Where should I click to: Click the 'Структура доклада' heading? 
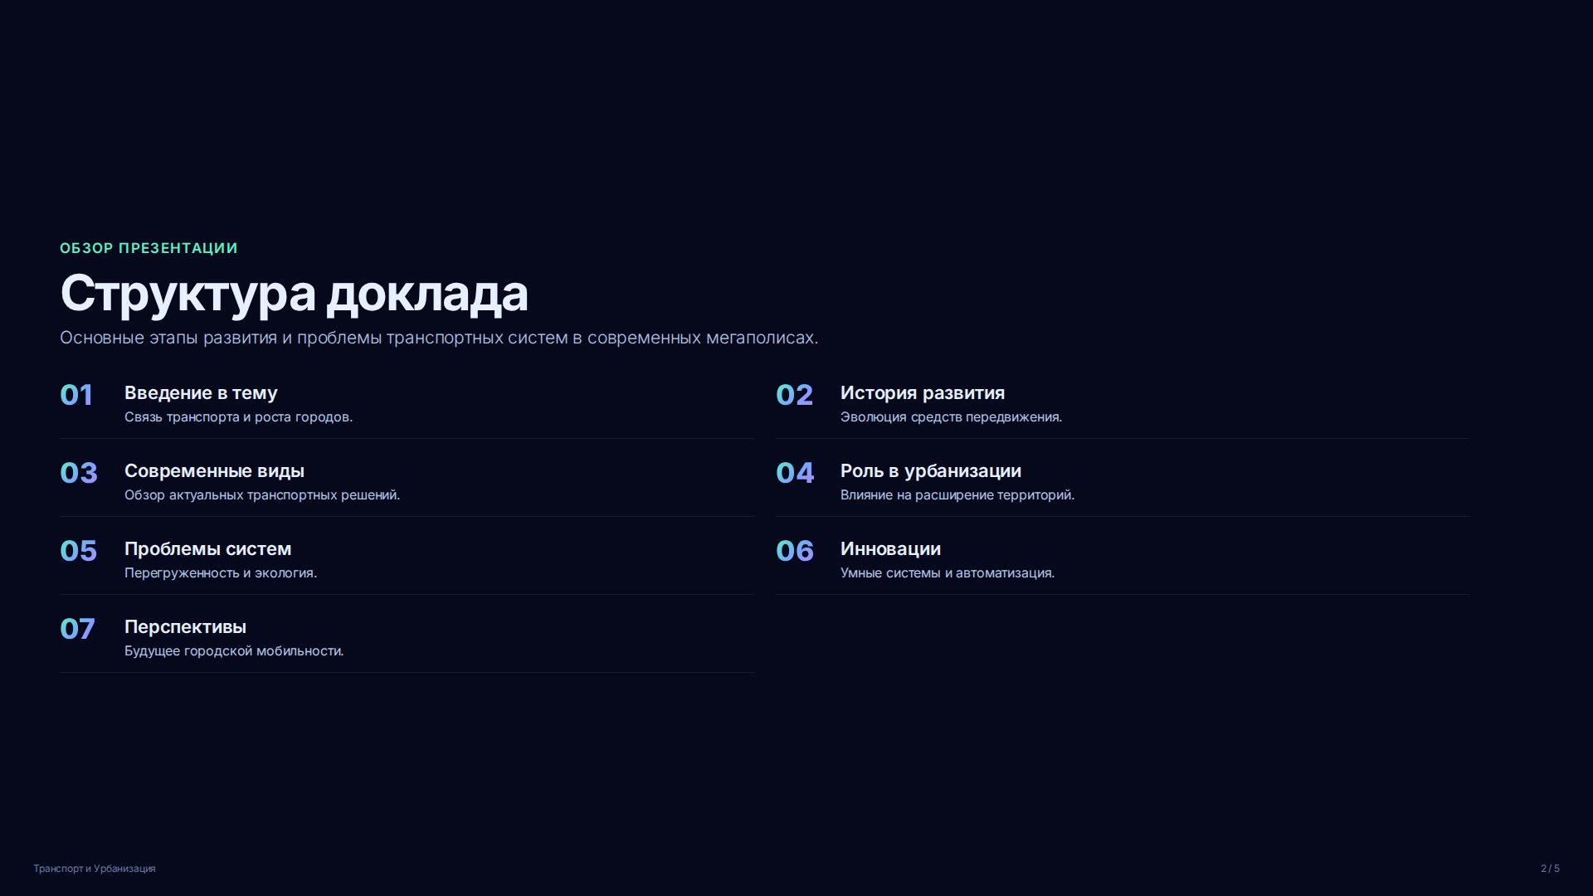(294, 294)
